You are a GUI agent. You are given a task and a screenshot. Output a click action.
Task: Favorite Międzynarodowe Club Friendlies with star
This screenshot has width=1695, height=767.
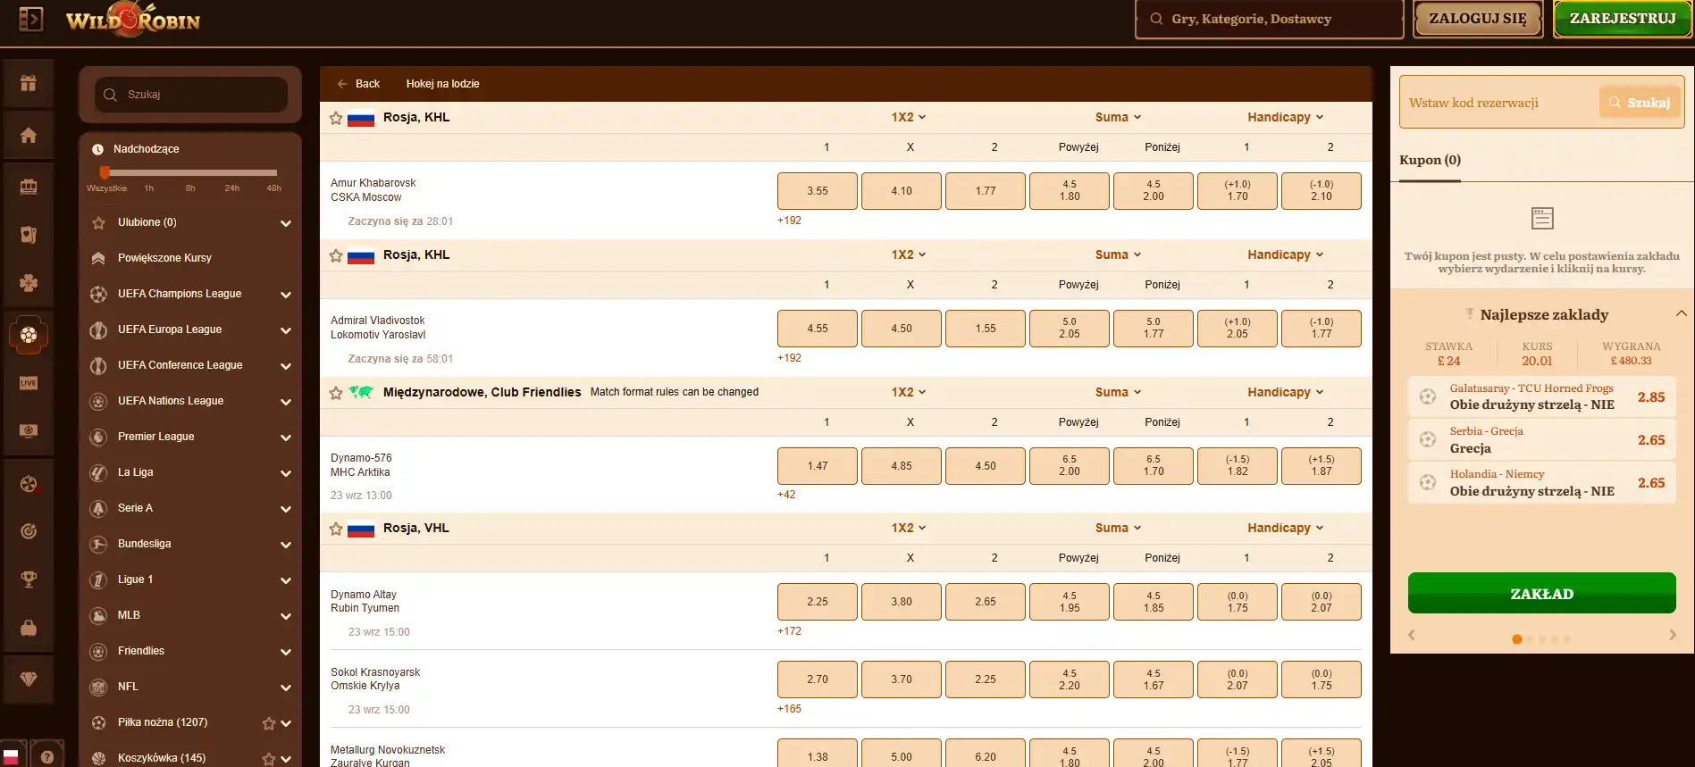pyautogui.click(x=336, y=393)
